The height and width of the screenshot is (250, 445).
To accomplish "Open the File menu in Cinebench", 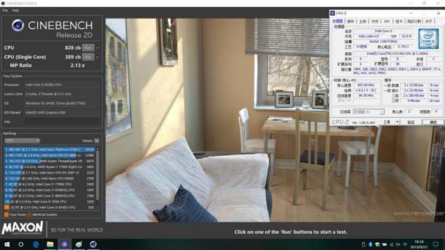I will point(5,10).
